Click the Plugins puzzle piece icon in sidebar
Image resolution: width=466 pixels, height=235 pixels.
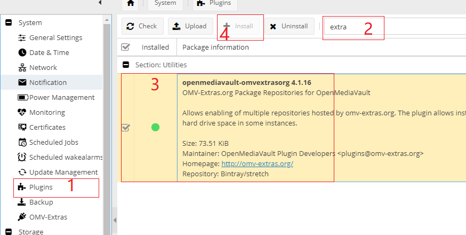click(x=22, y=187)
